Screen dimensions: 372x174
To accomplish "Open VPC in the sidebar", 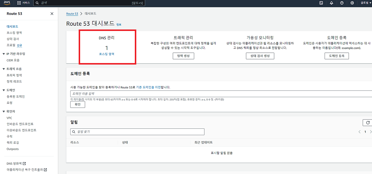I will 9,118.
